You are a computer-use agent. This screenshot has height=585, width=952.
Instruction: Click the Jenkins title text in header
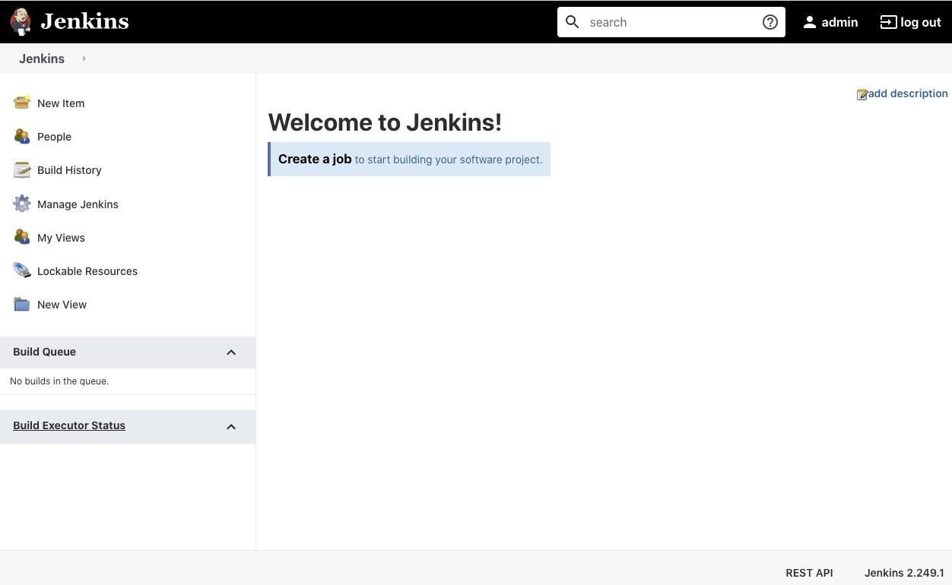click(x=84, y=21)
